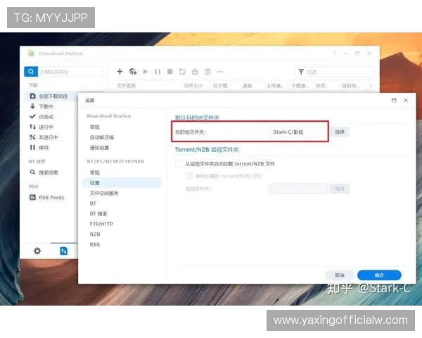Open settings gear icon at bottom left
Viewport: 422px width, 338px height.
37,251
